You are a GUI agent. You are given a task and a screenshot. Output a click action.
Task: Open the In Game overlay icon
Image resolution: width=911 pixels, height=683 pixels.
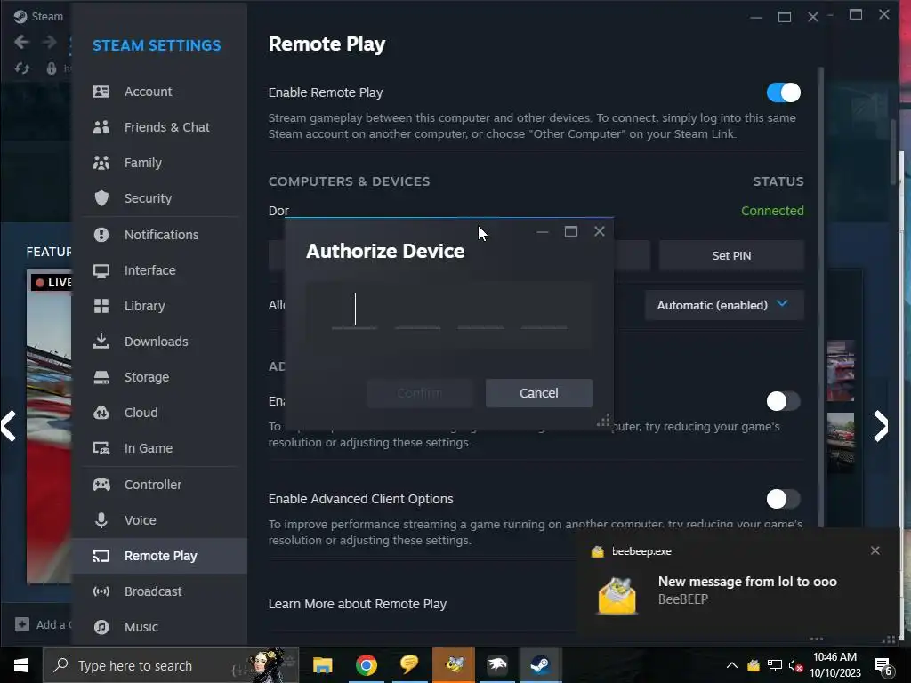101,448
